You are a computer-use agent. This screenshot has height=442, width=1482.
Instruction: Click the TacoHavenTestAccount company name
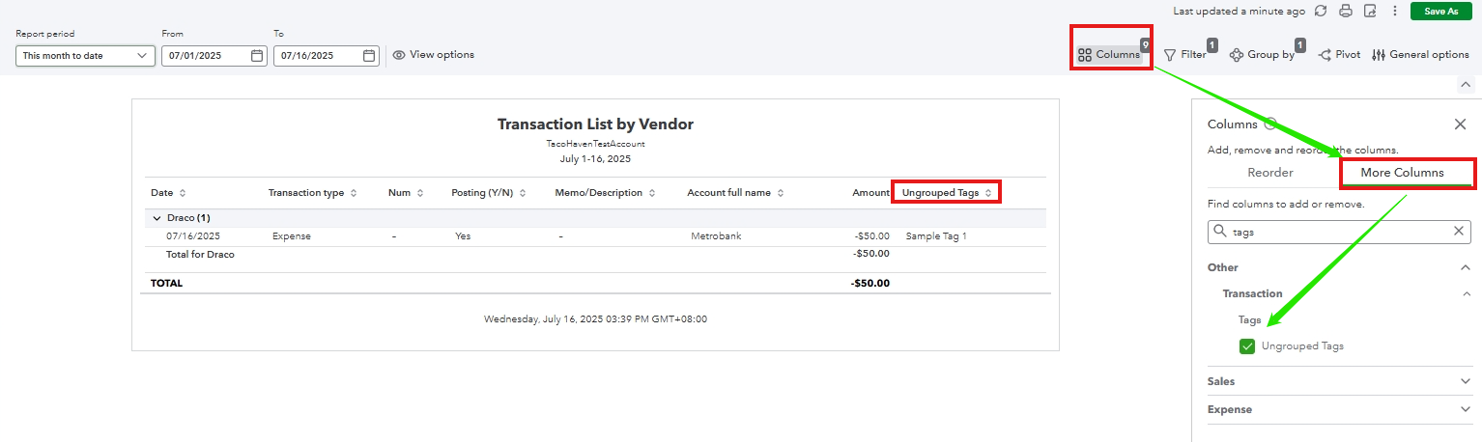click(595, 144)
